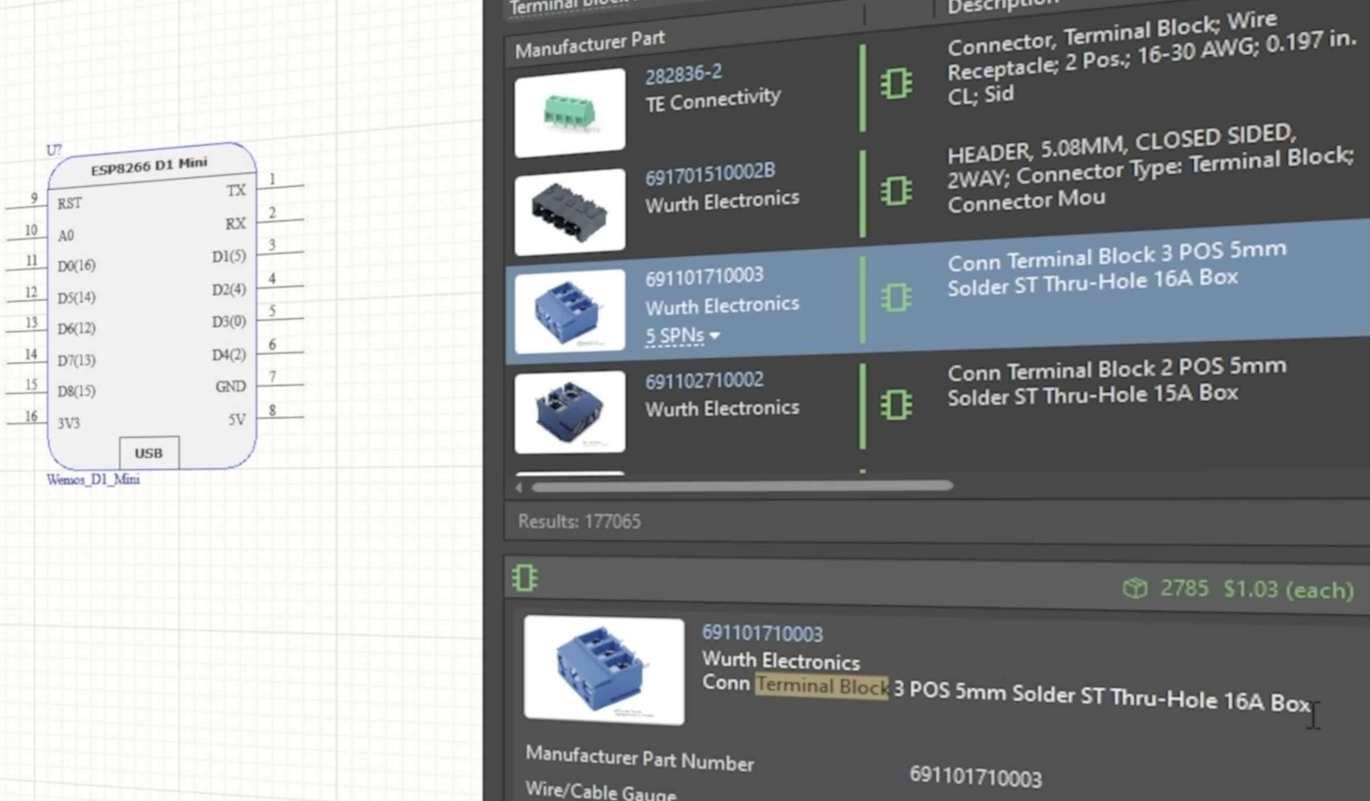Click left arrow of horizontal scrollbar
The image size is (1370, 801).
tap(519, 488)
